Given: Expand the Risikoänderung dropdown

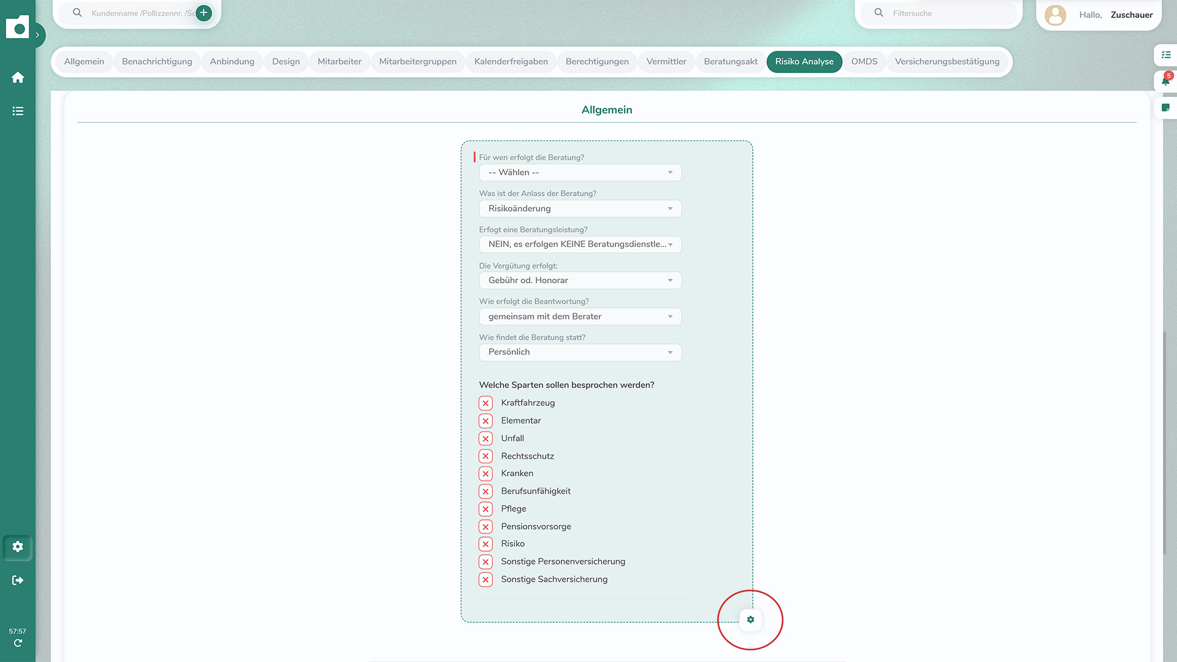Looking at the screenshot, I should pos(580,208).
